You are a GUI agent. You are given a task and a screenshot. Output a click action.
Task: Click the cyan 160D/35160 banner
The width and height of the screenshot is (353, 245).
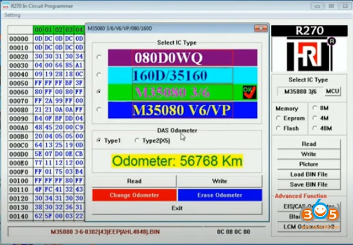click(x=183, y=75)
